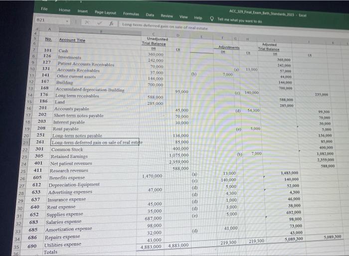Screen dimensions: 349x256
Task: Select the Research revenues cell
Action: pyautogui.click(x=69, y=171)
